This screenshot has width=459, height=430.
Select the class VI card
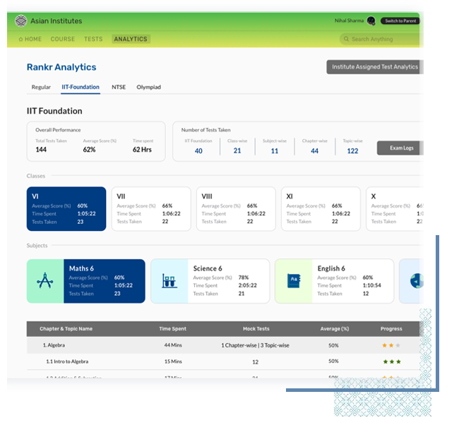(66, 209)
